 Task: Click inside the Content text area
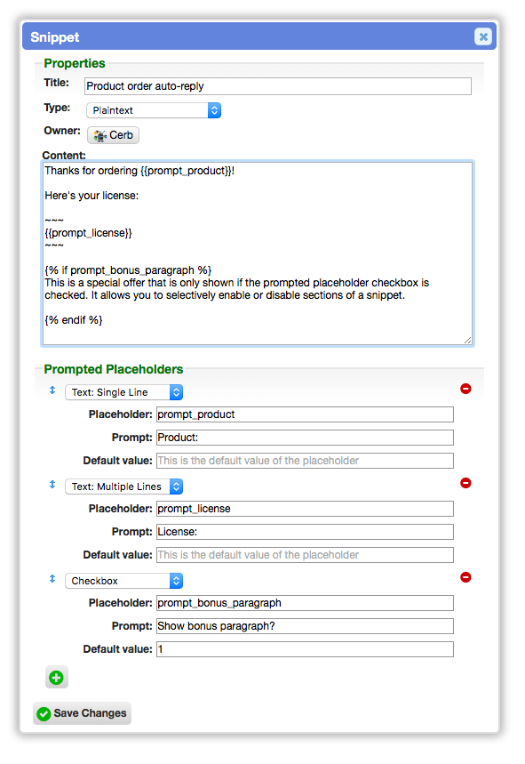coord(258,253)
